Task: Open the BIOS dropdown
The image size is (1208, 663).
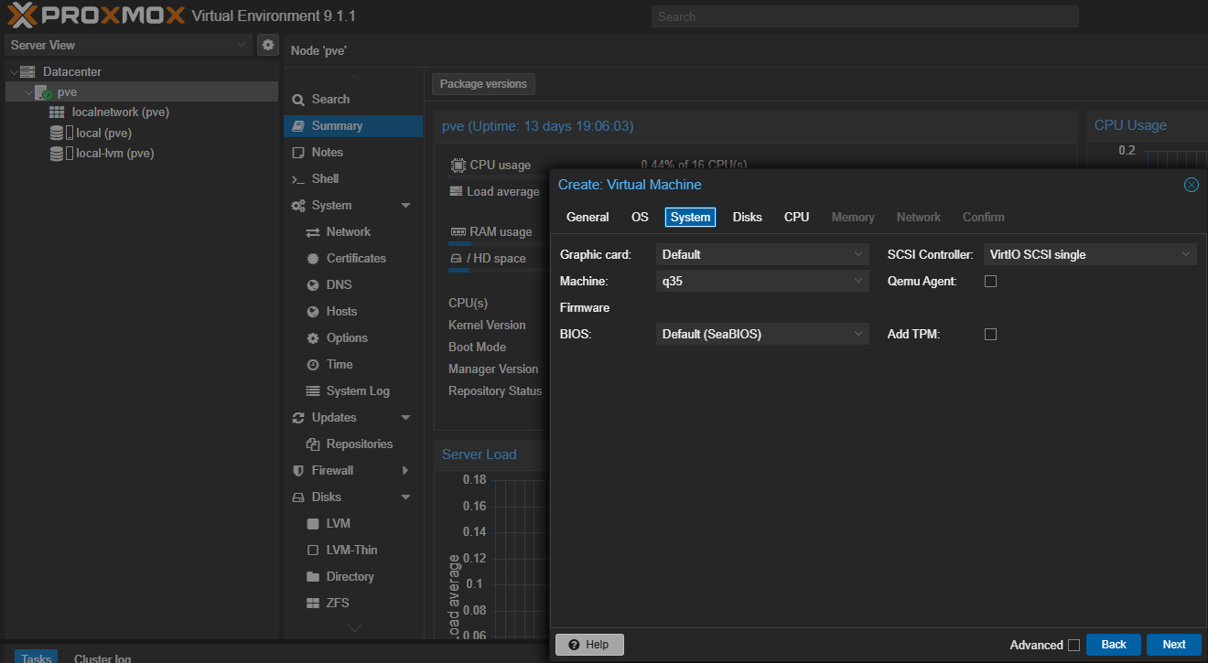Action: tap(761, 334)
